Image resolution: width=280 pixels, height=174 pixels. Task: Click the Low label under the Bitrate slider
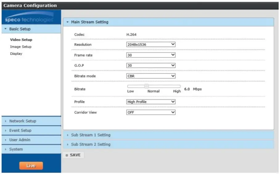(x=130, y=91)
